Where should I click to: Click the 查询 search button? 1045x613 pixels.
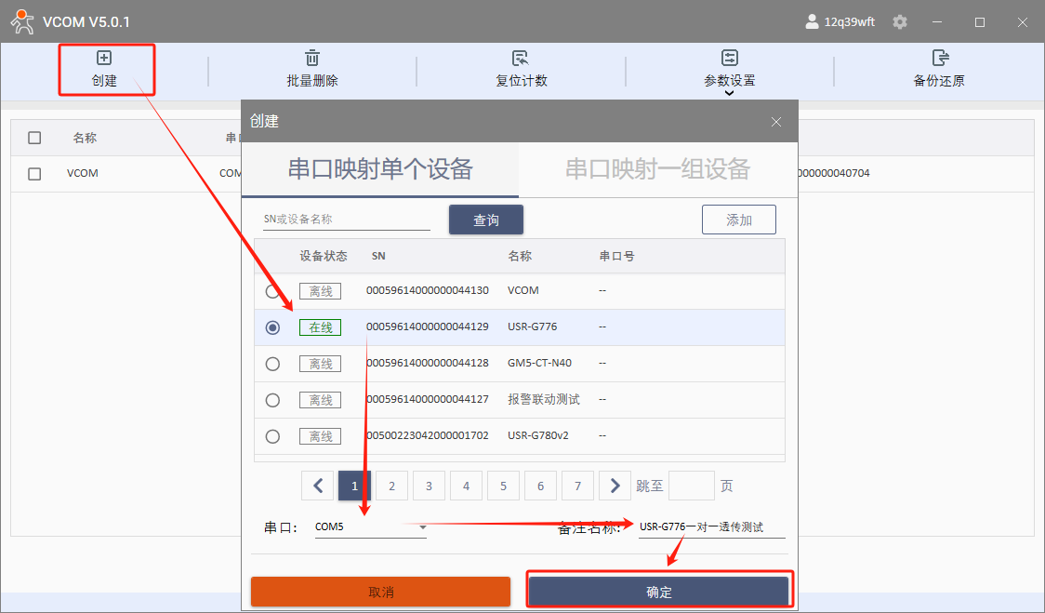click(x=486, y=220)
